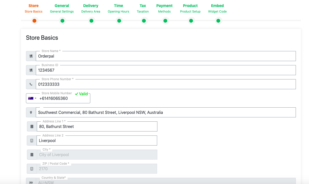Click the map pin icon beside address search
The width and height of the screenshot is (309, 184).
31,112
